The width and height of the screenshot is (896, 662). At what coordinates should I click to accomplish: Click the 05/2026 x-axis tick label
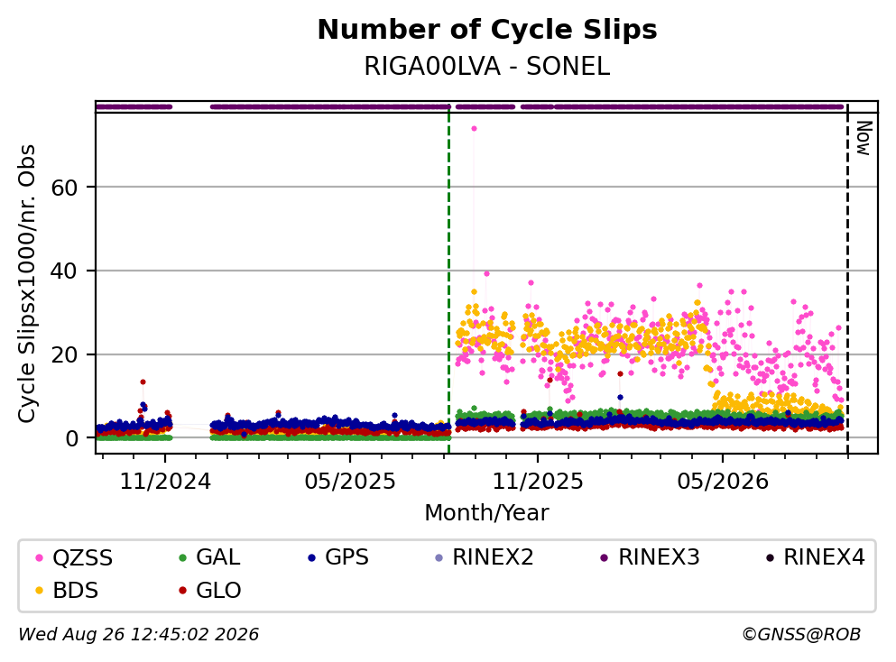point(723,482)
